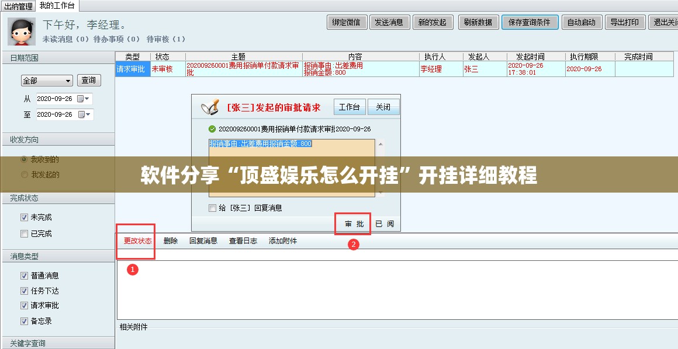Open calendar icon for 从 date
678x349 pixels.
pos(80,99)
